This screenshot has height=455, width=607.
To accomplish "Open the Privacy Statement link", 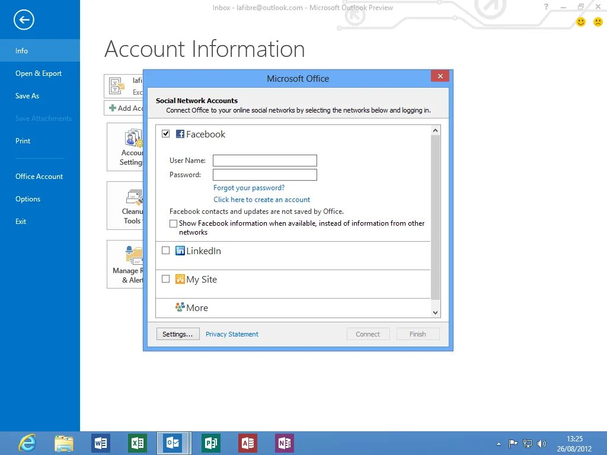I will click(x=232, y=334).
